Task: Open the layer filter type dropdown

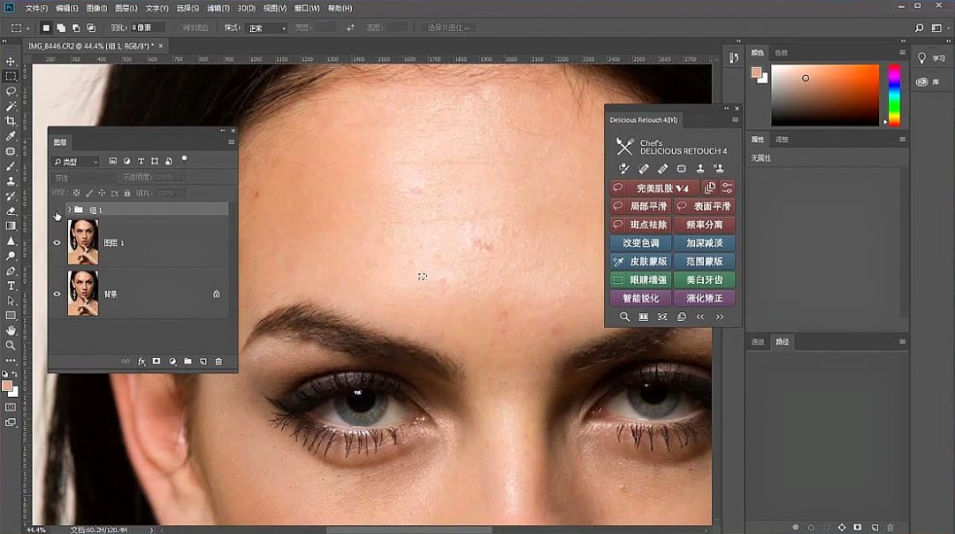Action: point(76,162)
